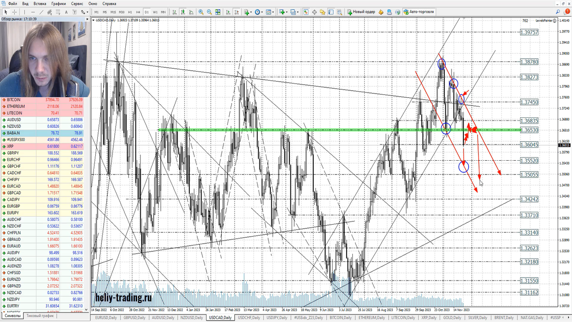The height and width of the screenshot is (322, 572).
Task: Zoom out on the chart
Action: click(x=209, y=11)
